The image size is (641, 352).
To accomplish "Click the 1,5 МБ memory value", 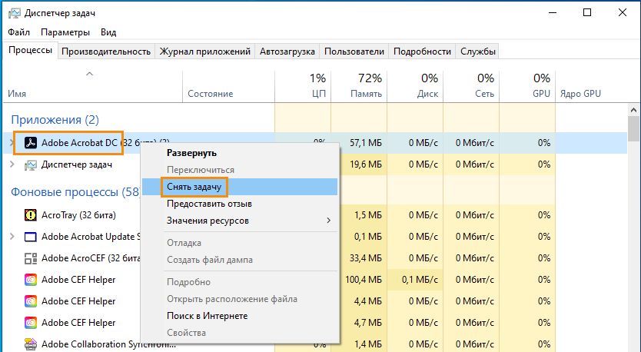I will (x=368, y=215).
